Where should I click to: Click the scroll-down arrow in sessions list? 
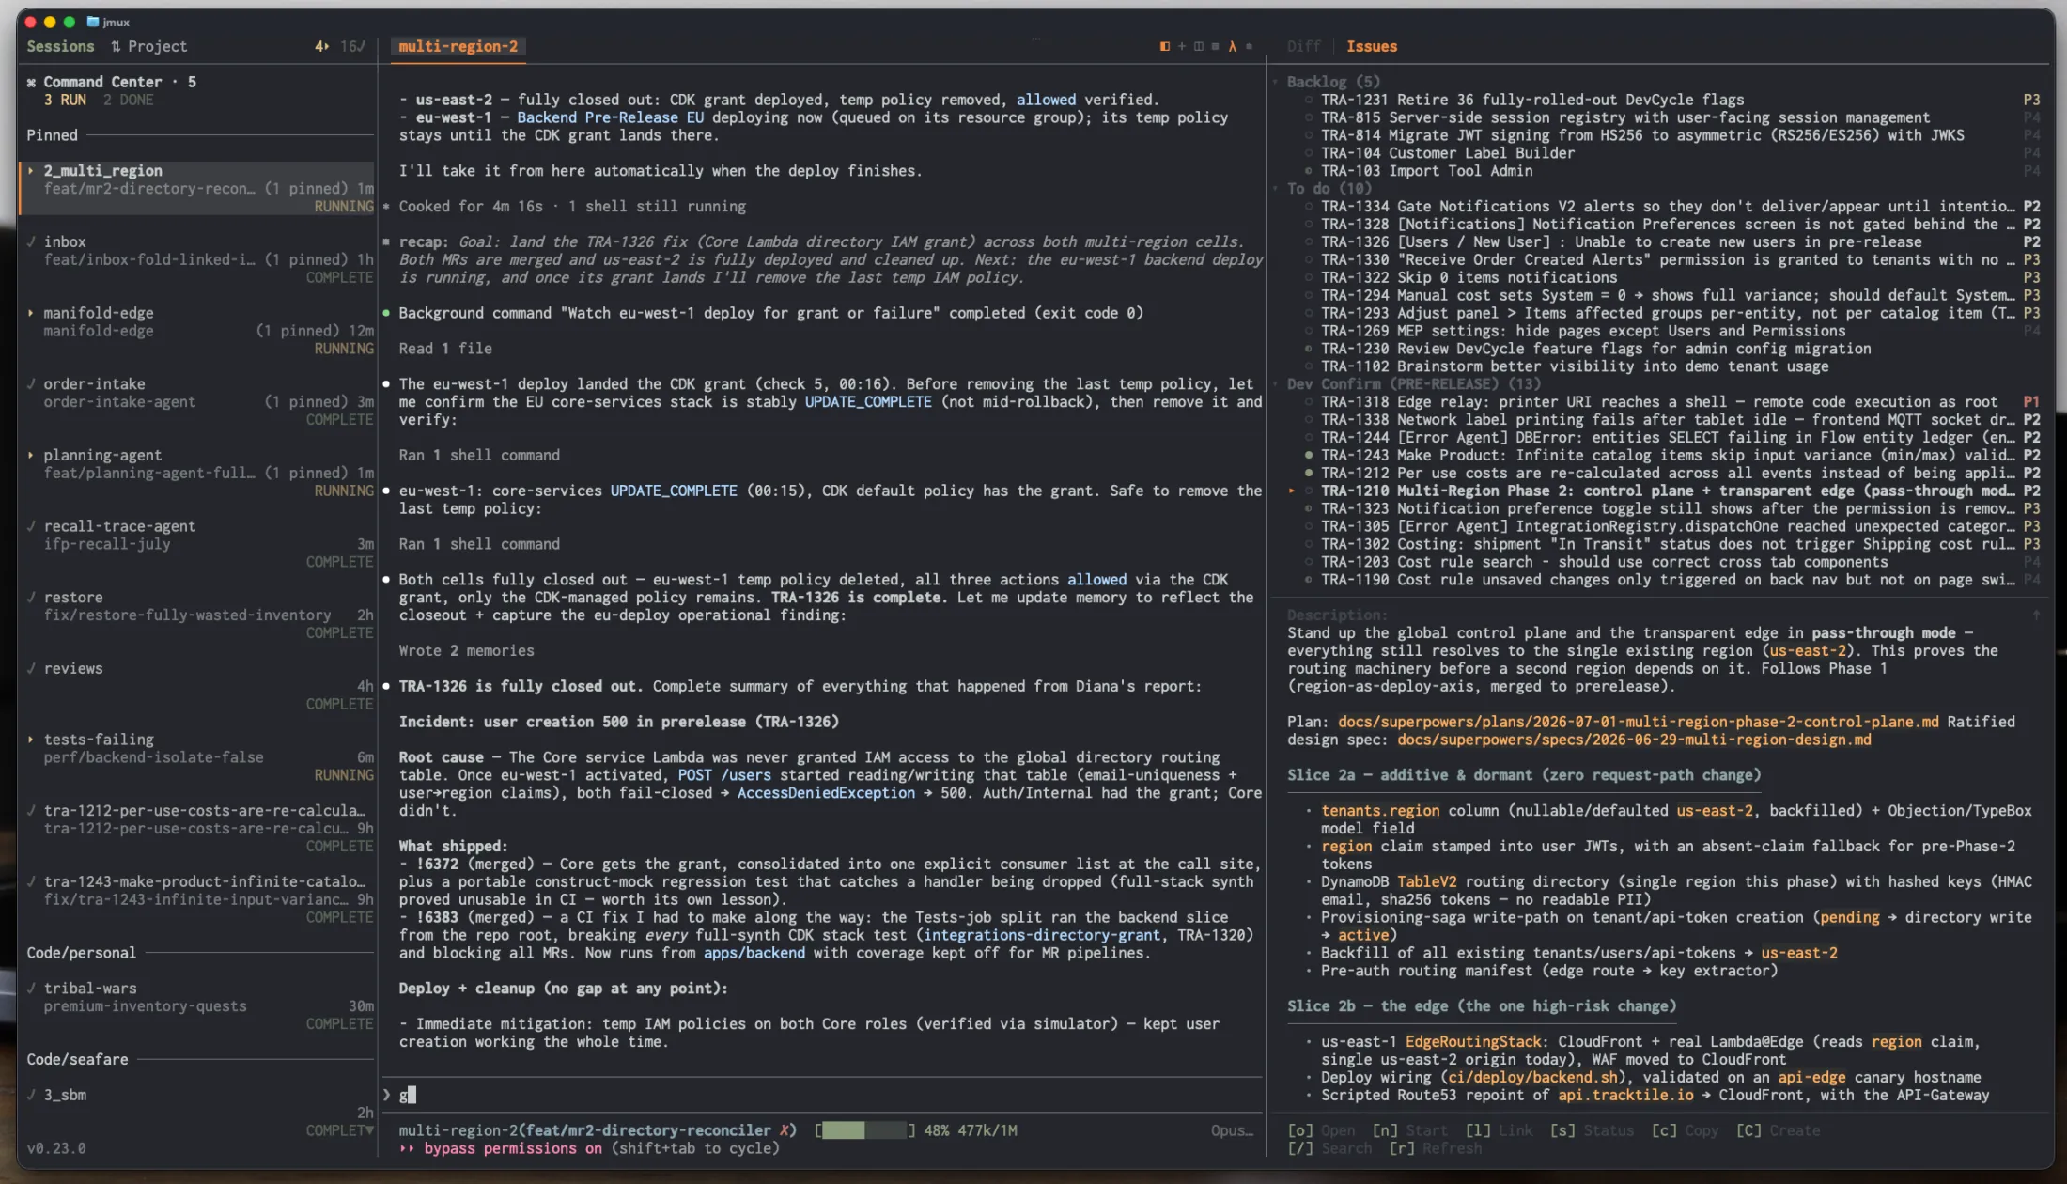369,1130
